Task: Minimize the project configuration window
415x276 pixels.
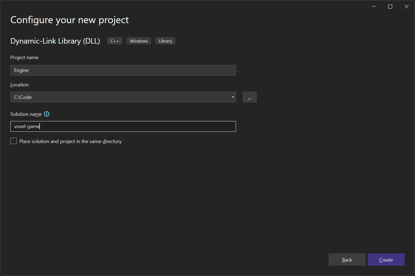Action: click(x=374, y=6)
